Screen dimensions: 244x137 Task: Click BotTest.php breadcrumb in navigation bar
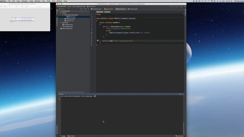[x=91, y=6]
